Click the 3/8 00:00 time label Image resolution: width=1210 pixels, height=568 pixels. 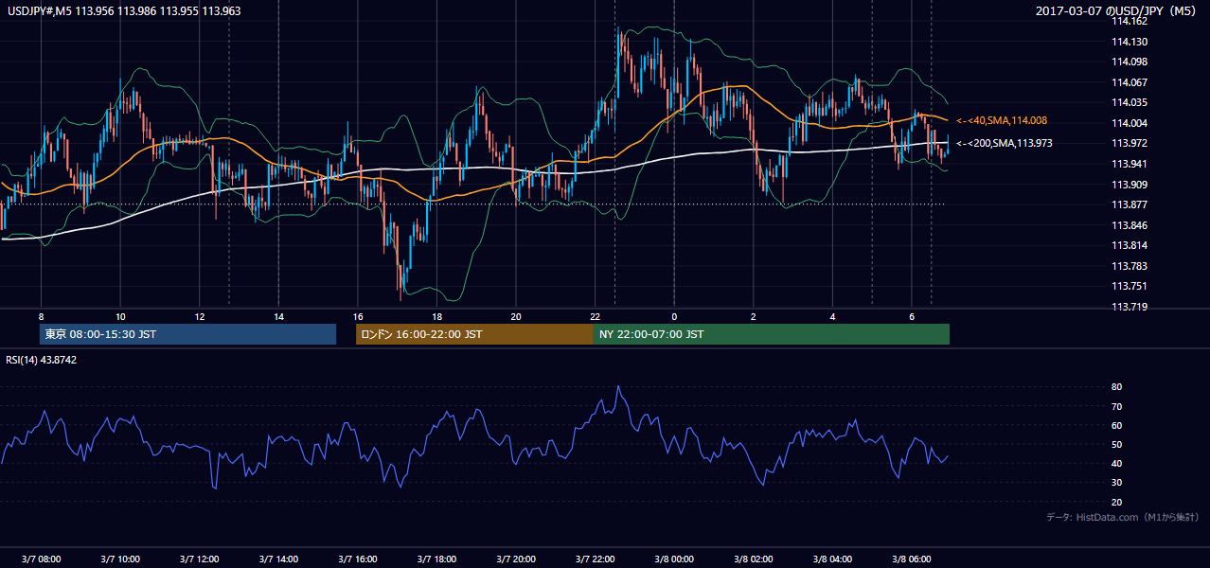(674, 559)
